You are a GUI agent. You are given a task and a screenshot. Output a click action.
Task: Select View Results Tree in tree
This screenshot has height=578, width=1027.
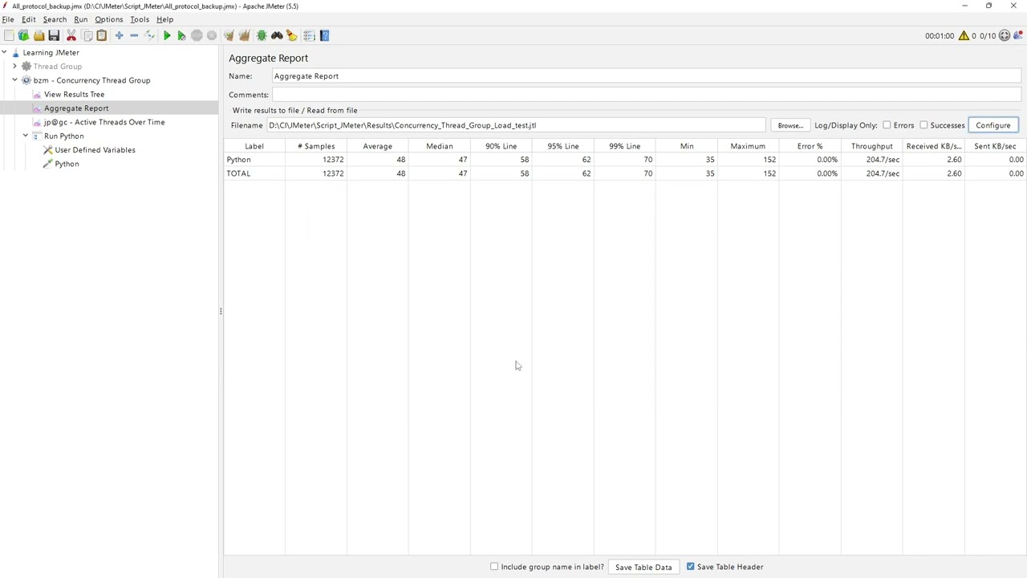(74, 94)
